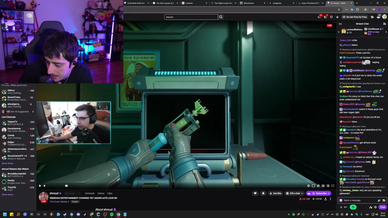Open the Twitch whispers icon

click(x=331, y=17)
